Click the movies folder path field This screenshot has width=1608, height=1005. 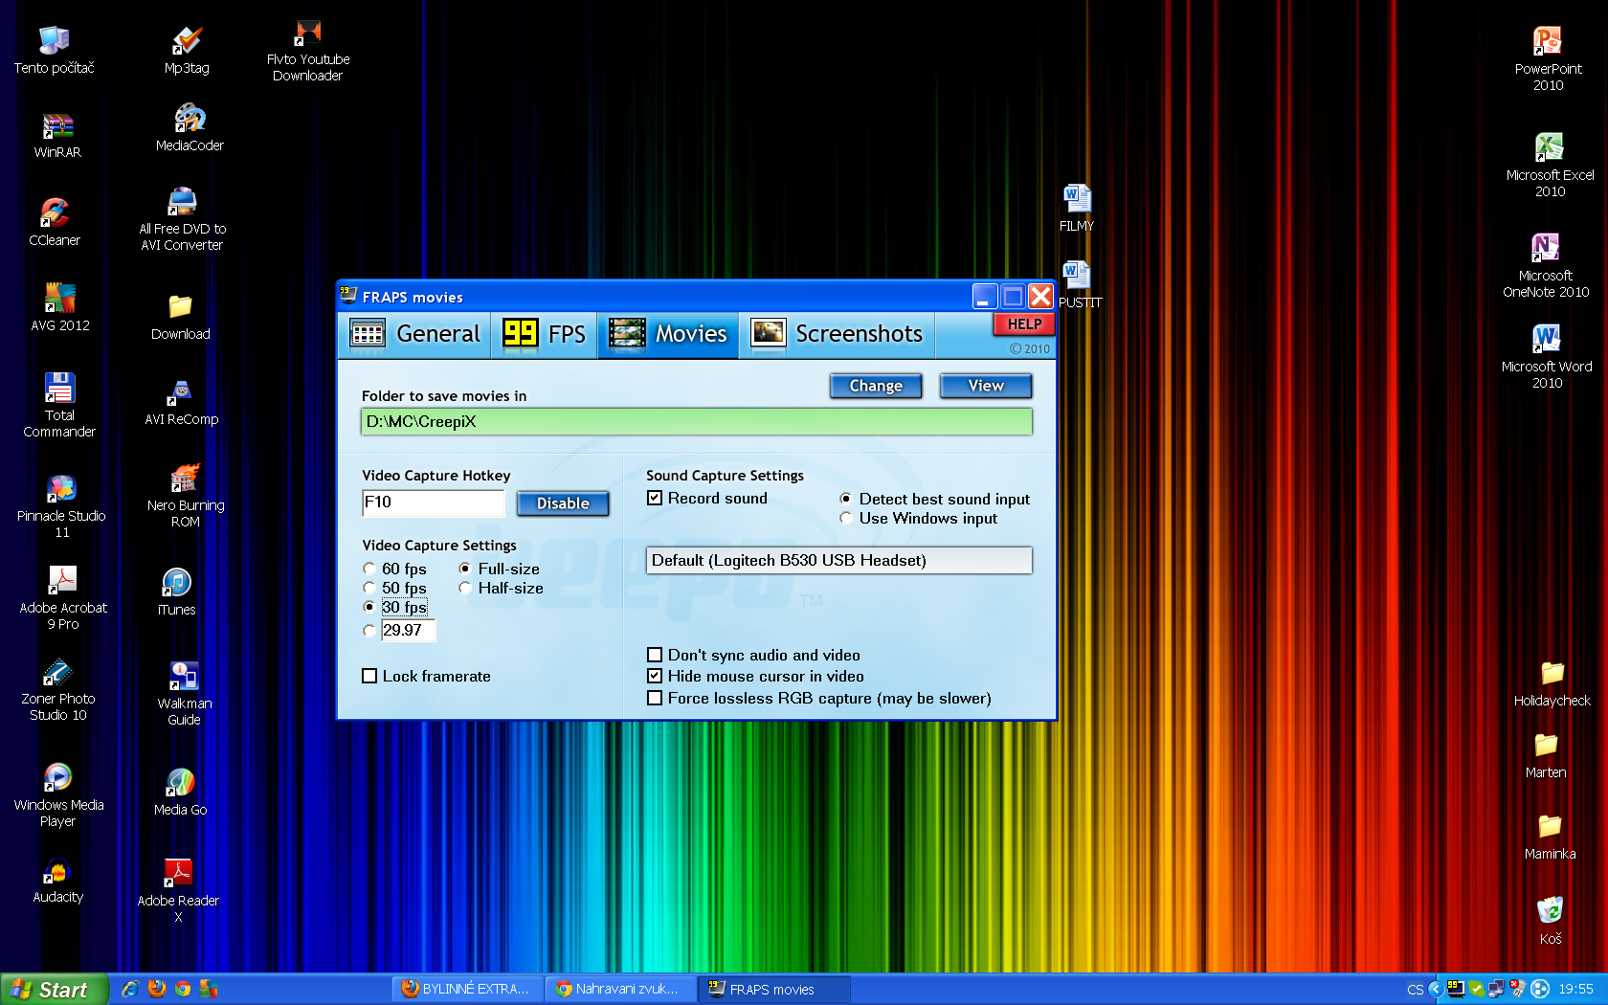(x=697, y=421)
